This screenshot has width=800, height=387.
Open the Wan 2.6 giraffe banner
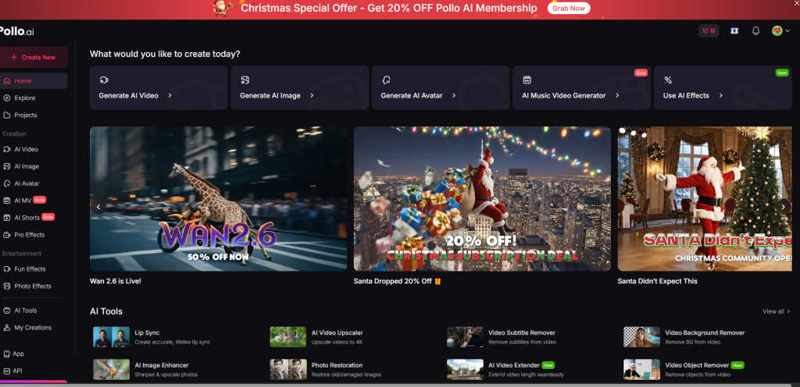tap(219, 199)
